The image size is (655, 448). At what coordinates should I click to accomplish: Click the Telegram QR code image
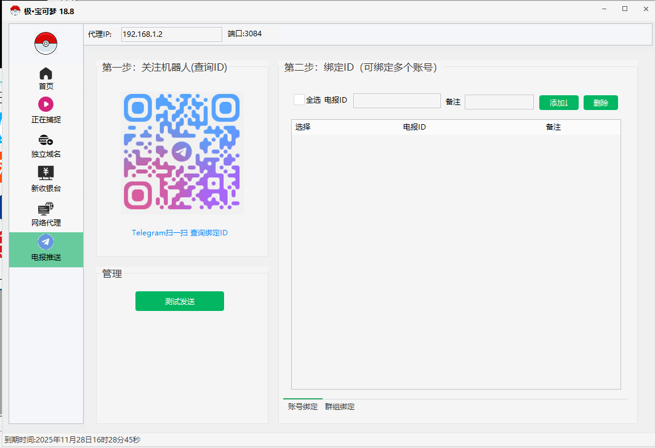click(182, 151)
